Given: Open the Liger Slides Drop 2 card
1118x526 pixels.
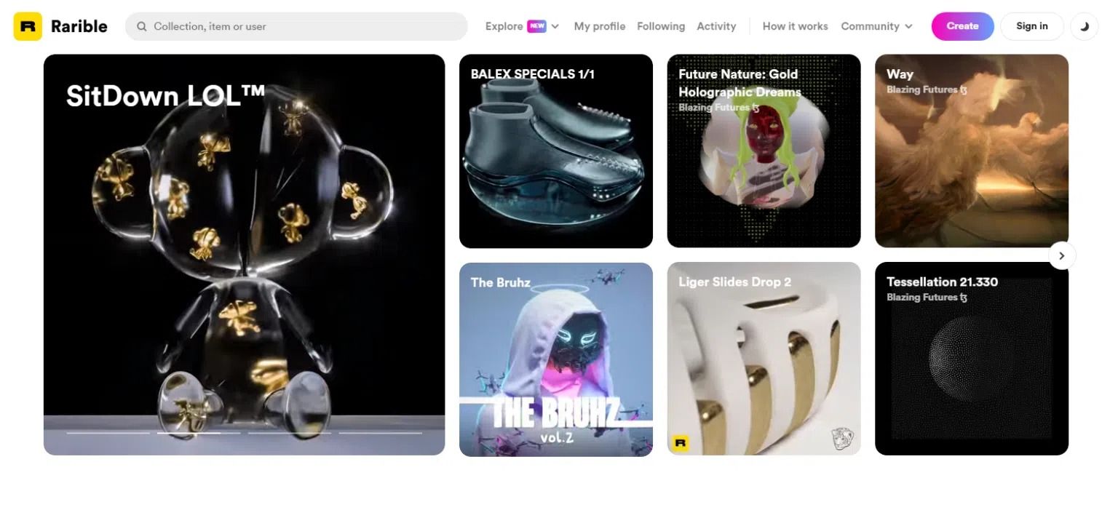Looking at the screenshot, I should (764, 359).
